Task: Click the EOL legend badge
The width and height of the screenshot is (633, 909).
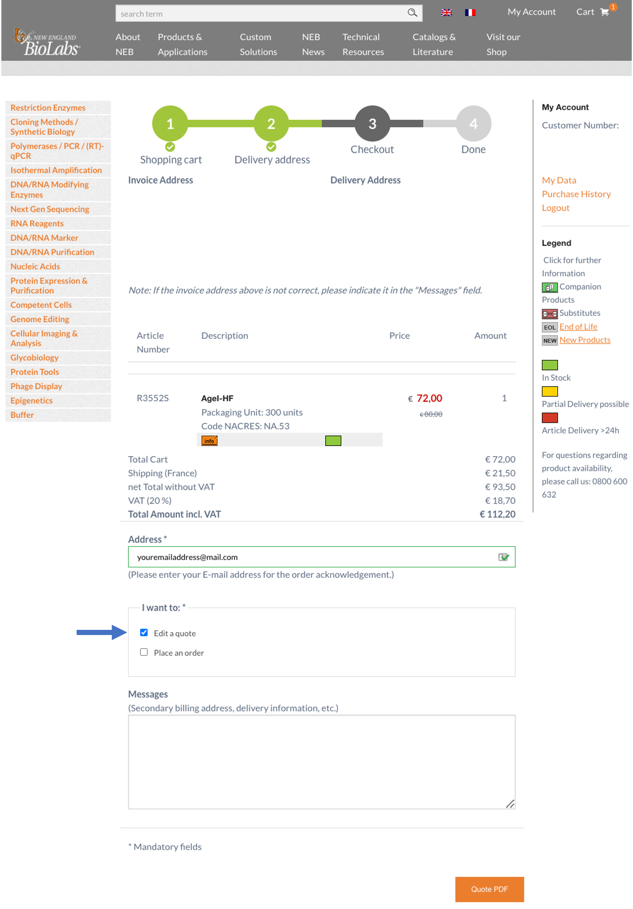Action: [x=549, y=327]
